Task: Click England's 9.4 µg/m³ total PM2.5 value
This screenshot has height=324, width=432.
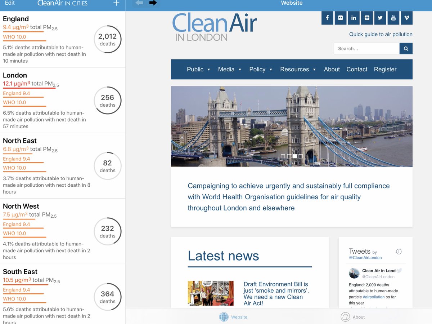Action: (30, 27)
